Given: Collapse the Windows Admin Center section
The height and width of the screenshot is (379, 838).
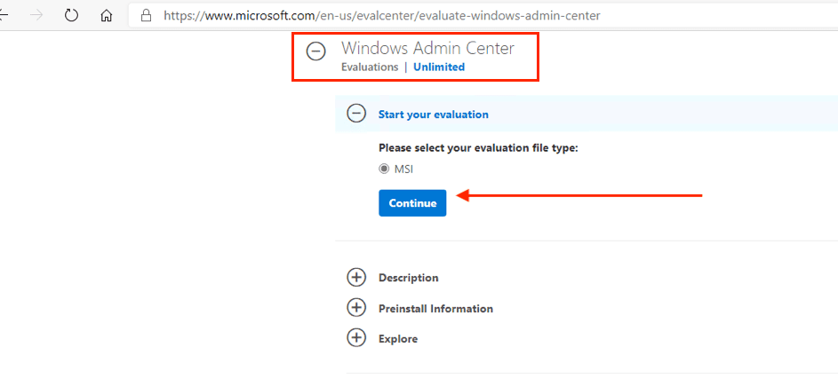Looking at the screenshot, I should click(x=315, y=51).
